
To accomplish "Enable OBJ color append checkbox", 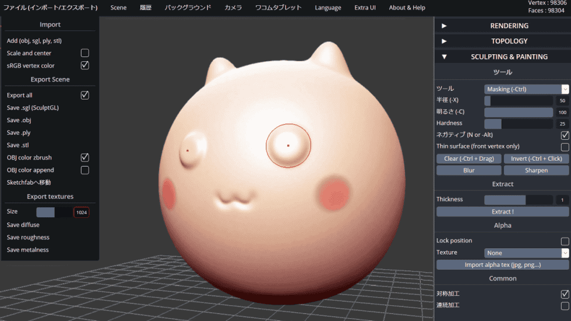I will pyautogui.click(x=85, y=170).
